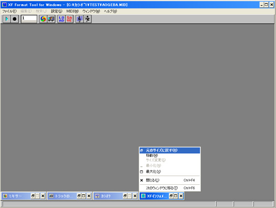Open the mixer via the colorful swirl icon
This screenshot has width=276, height=208.
tap(43, 19)
